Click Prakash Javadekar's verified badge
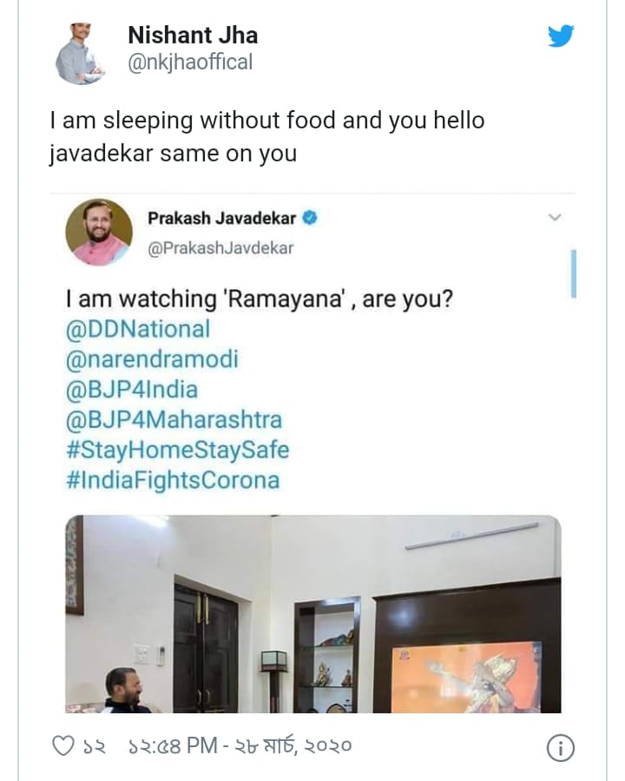 [309, 219]
